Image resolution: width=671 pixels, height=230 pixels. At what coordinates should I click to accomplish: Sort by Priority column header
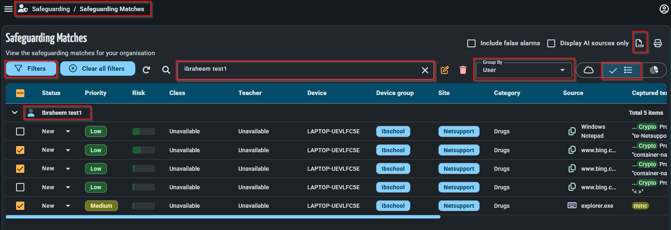tap(96, 93)
